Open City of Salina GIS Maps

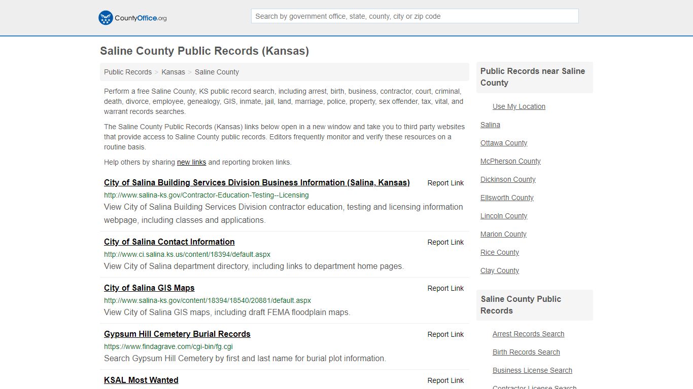point(149,288)
